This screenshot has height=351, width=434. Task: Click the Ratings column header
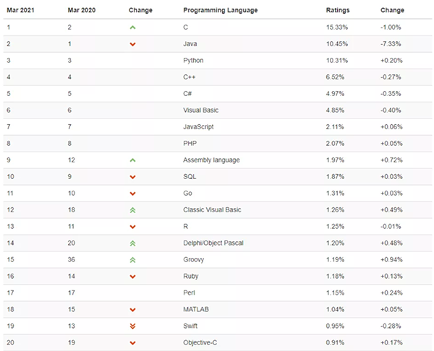[338, 10]
